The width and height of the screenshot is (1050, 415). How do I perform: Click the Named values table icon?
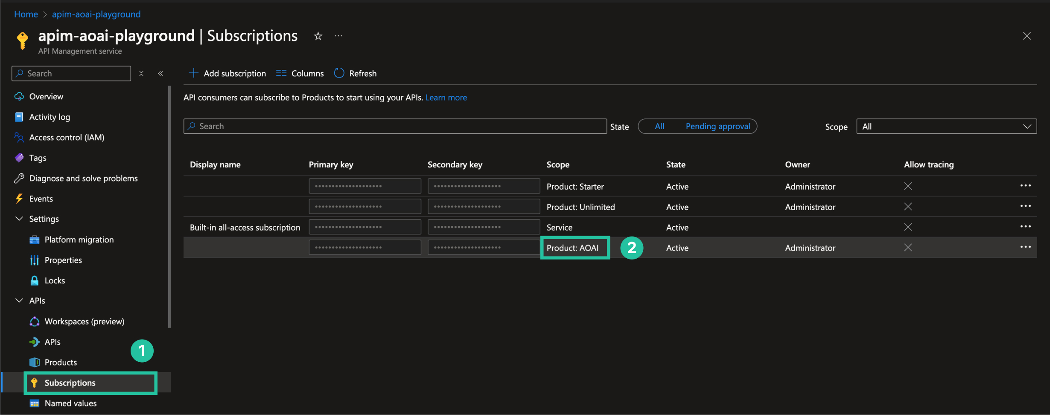(35, 403)
